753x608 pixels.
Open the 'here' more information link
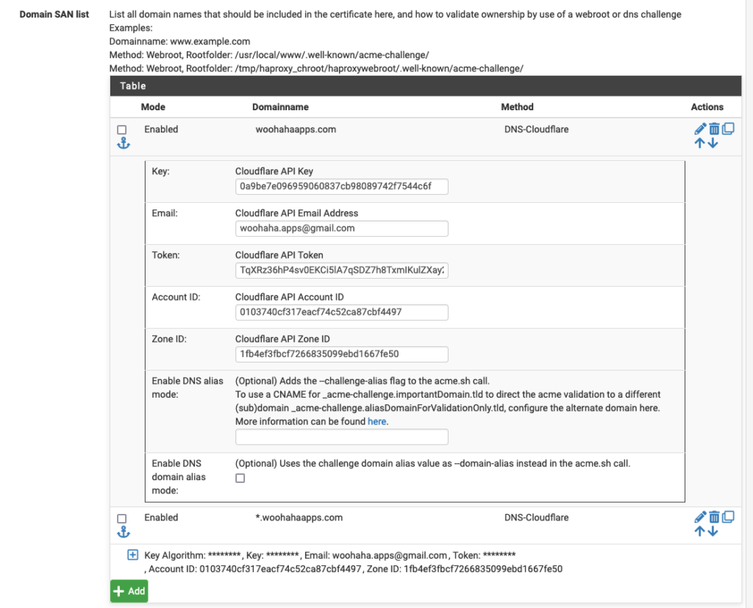(x=376, y=421)
